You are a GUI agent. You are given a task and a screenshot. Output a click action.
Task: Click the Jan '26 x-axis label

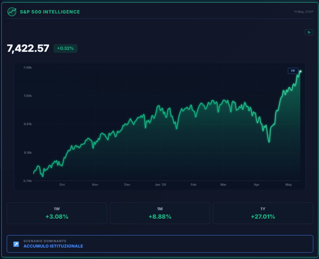tap(160, 184)
